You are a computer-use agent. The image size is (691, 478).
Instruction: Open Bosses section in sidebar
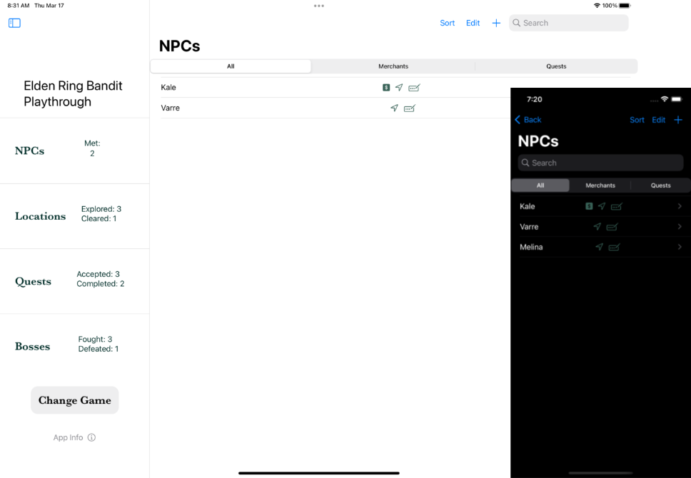click(x=33, y=347)
